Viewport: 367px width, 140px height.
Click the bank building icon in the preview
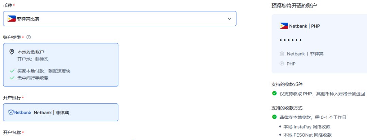click(x=282, y=54)
